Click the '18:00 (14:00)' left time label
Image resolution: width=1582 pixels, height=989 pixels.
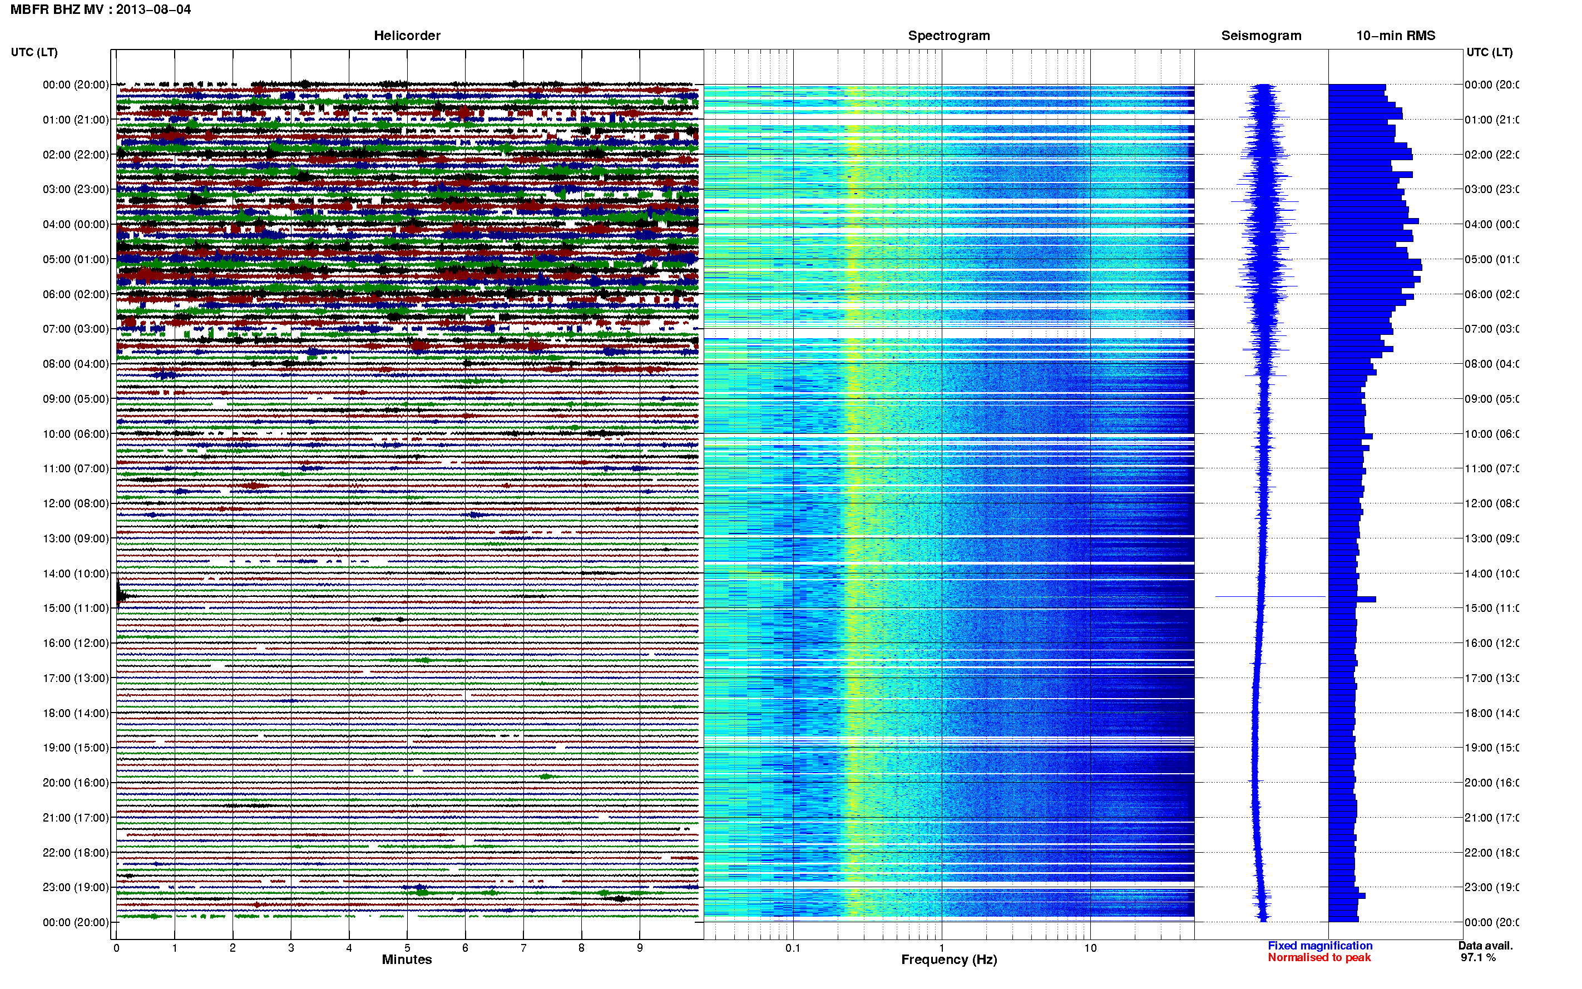pos(76,713)
